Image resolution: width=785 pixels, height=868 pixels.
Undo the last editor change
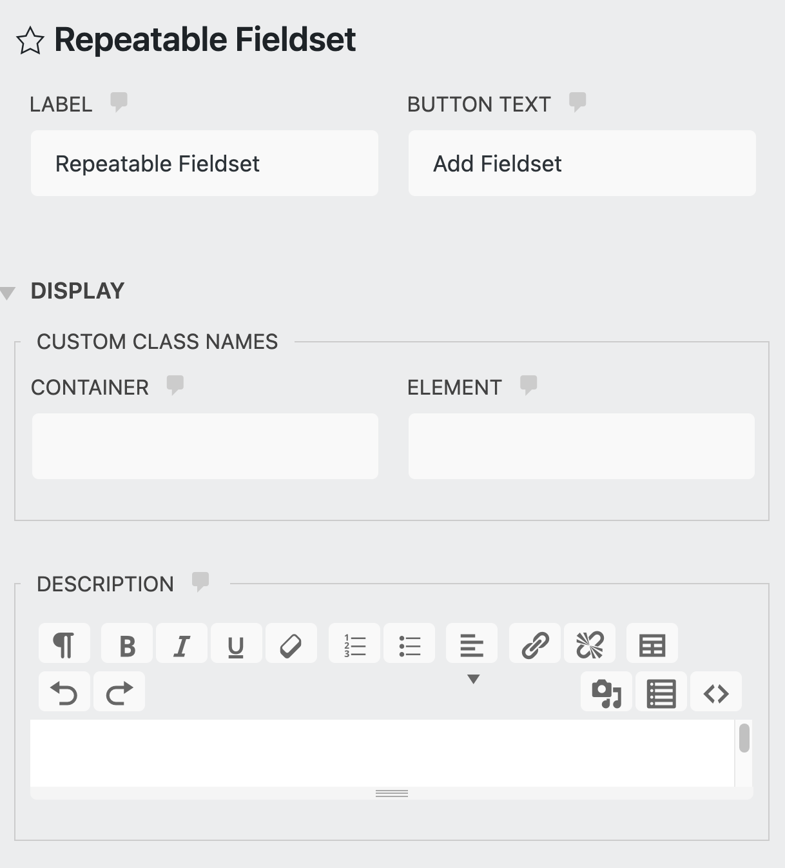[x=64, y=693]
